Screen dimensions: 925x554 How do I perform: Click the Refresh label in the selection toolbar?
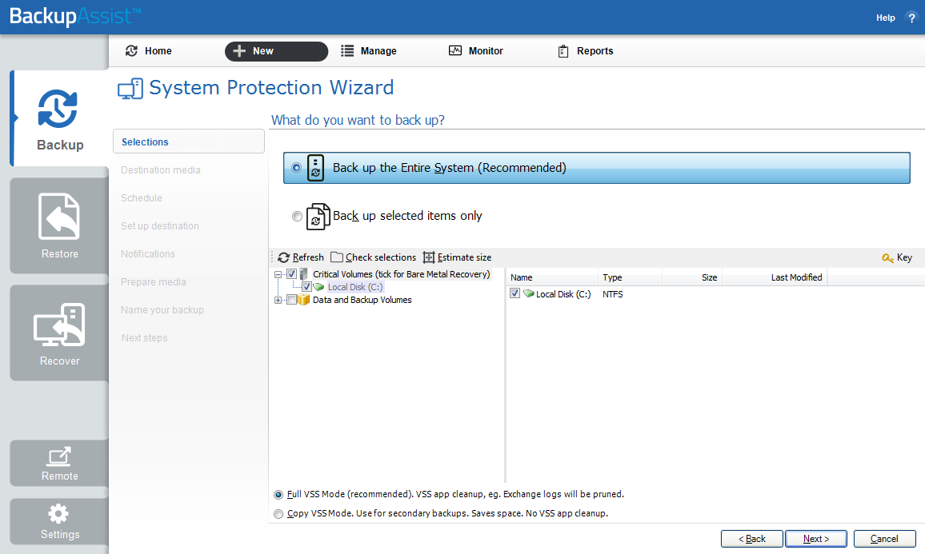308,257
